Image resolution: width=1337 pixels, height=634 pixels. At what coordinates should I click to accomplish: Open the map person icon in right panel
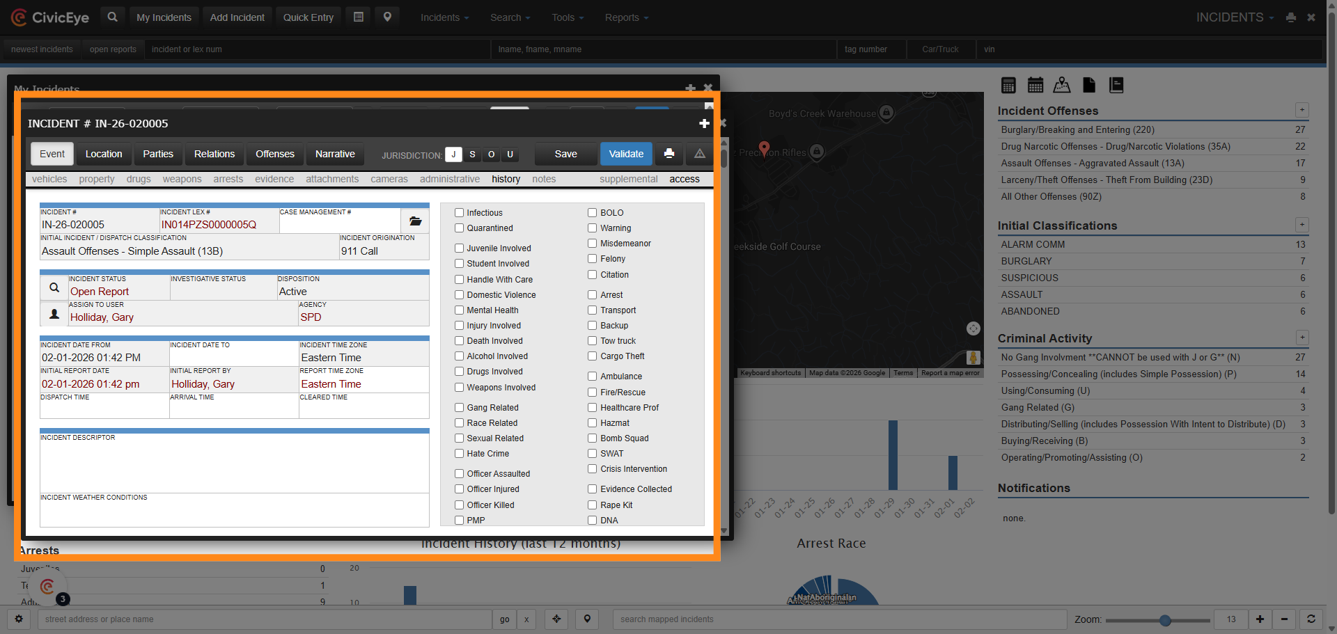tap(1062, 85)
